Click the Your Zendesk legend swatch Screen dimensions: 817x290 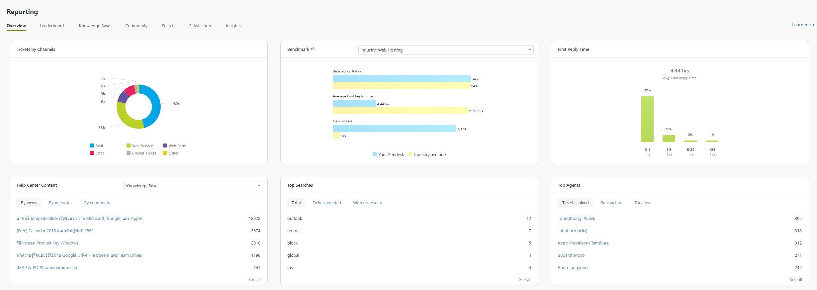tap(375, 154)
